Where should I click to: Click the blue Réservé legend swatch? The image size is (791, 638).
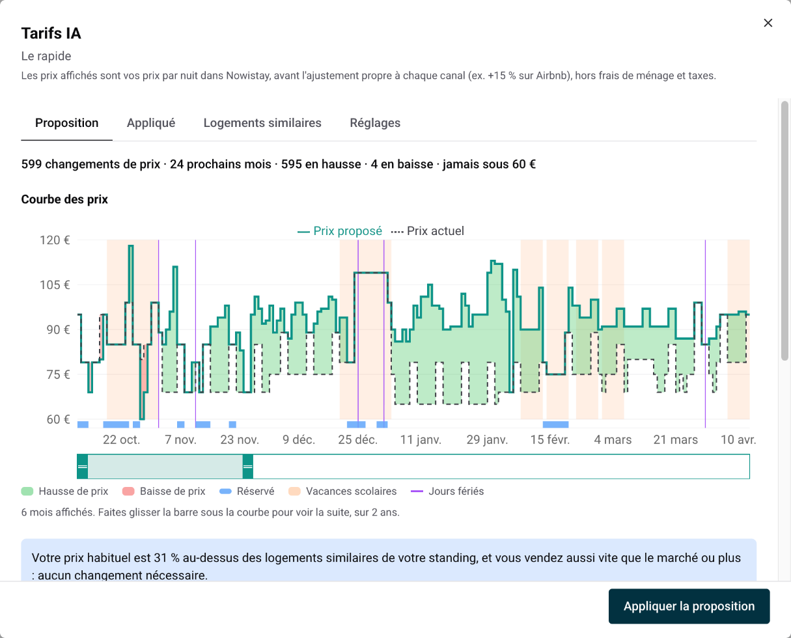(226, 492)
